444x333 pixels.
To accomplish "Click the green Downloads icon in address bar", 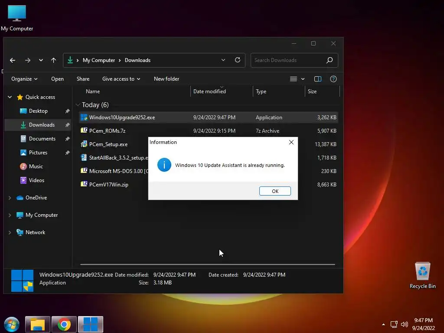I will pos(70,60).
